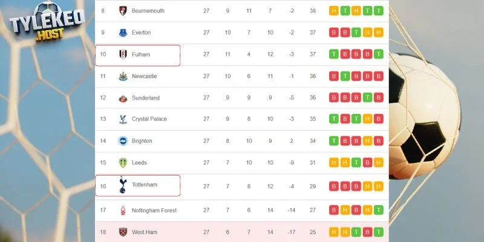Click the Tottenham club crest icon
484x242 pixels.
[x=123, y=185]
